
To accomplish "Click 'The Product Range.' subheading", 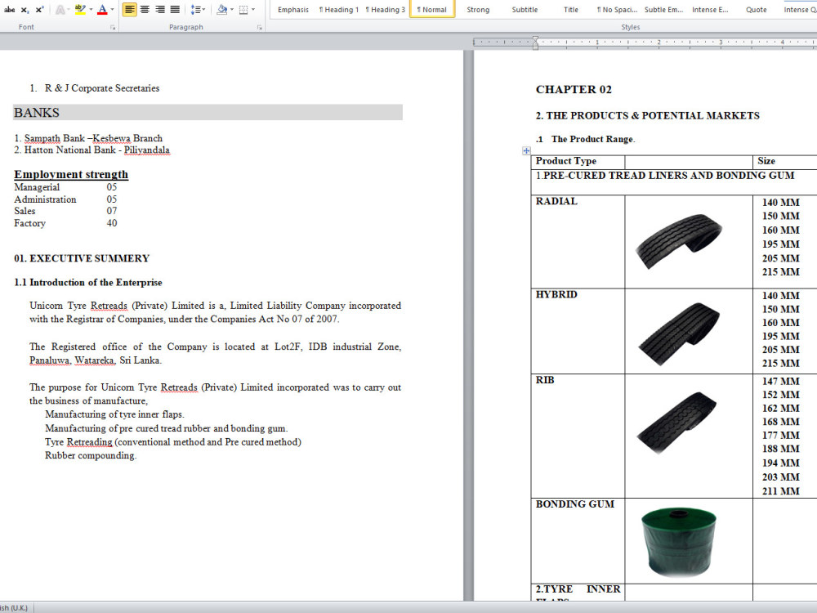I will point(593,139).
